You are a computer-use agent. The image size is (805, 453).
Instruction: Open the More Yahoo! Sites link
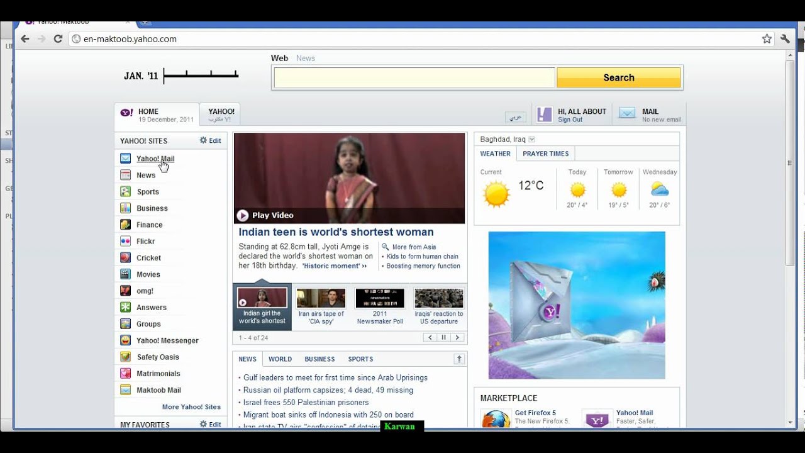click(191, 407)
